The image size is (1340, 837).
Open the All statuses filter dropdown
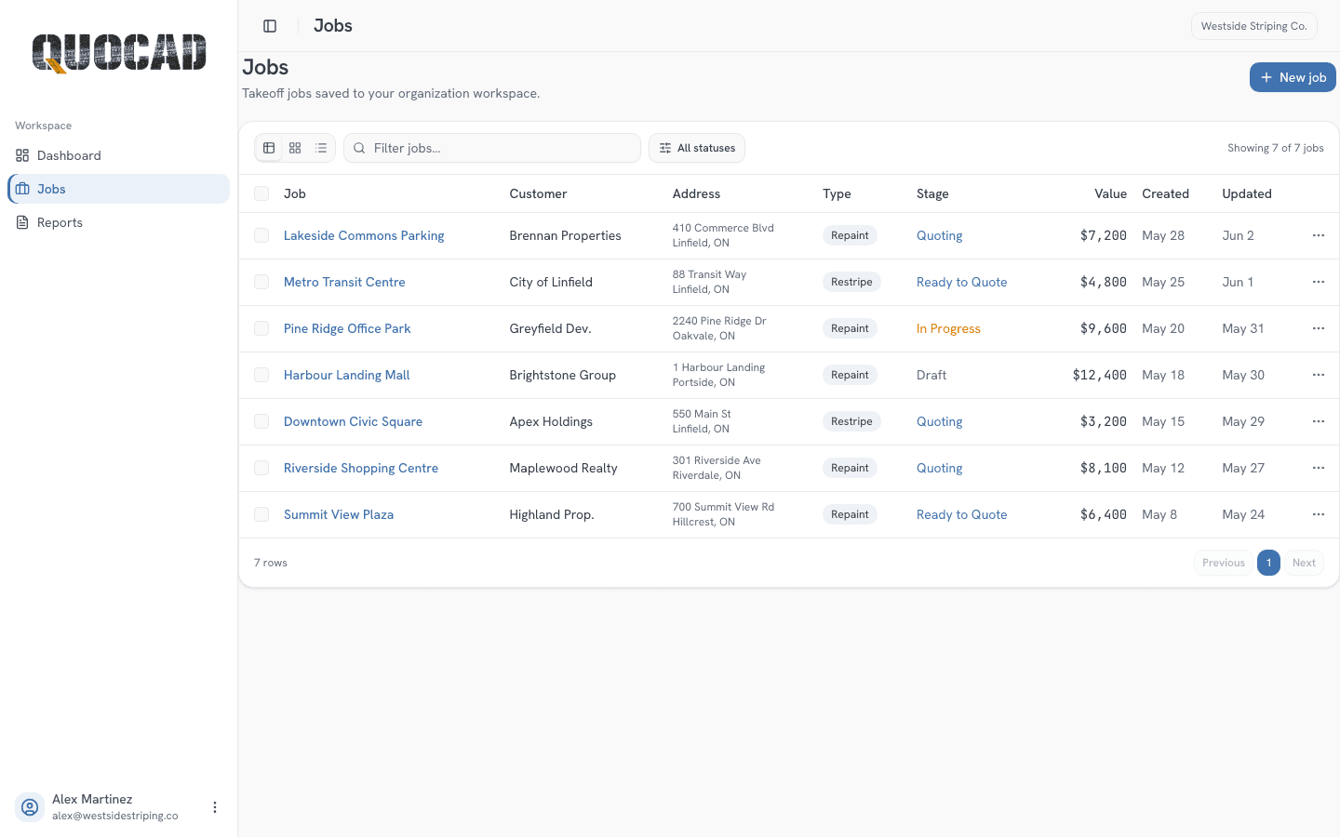[697, 148]
